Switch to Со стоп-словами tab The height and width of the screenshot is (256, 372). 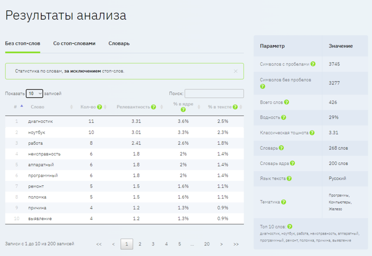coord(74,43)
